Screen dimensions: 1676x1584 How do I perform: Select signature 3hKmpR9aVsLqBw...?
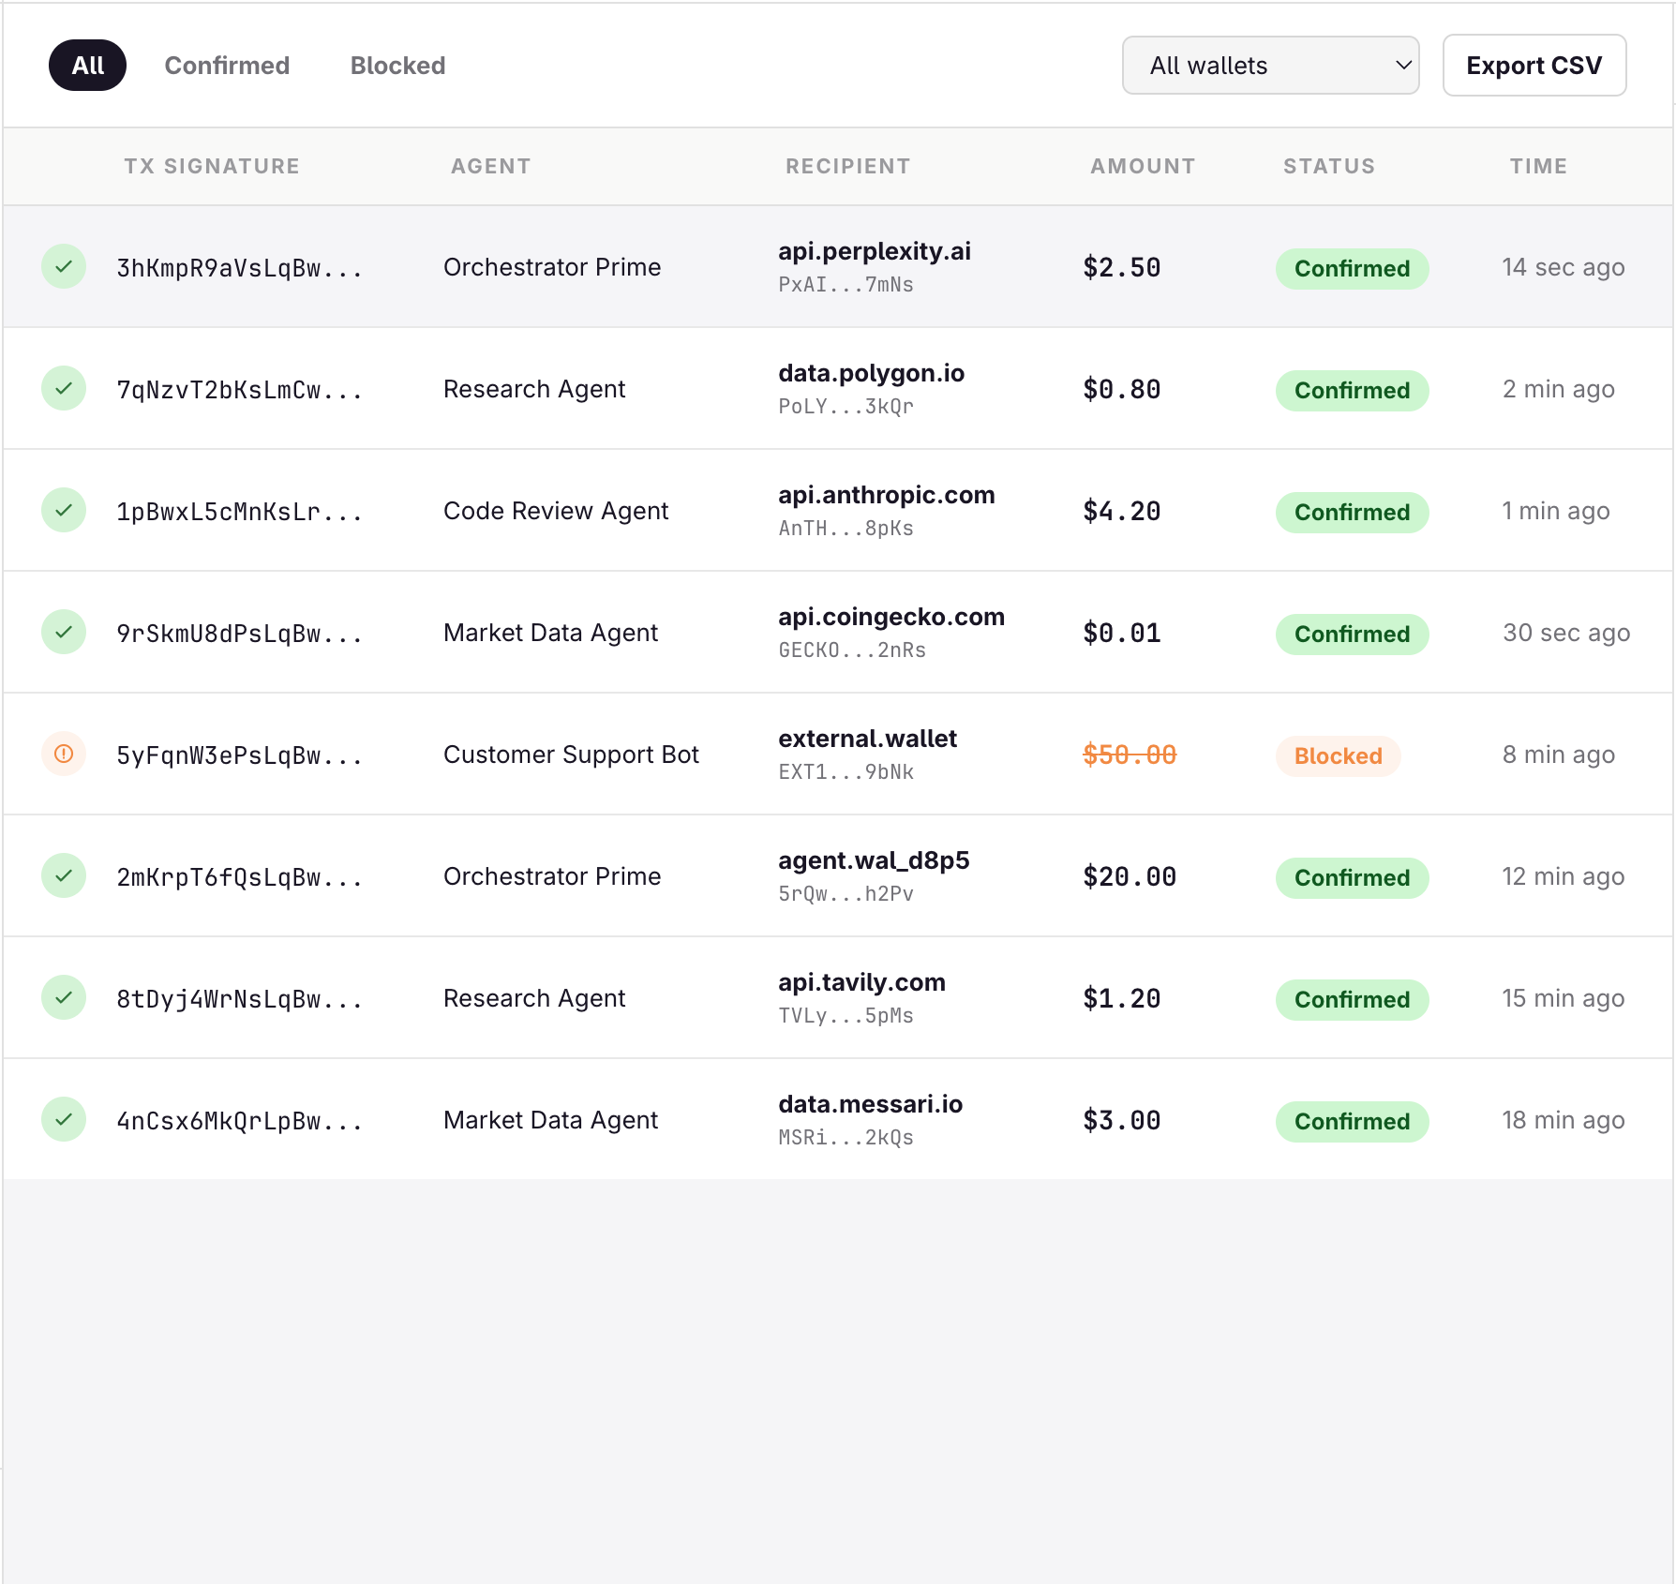click(239, 268)
